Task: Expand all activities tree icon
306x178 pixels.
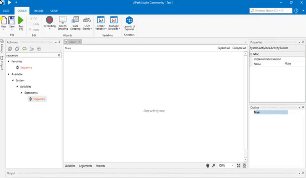Action: click(10, 49)
